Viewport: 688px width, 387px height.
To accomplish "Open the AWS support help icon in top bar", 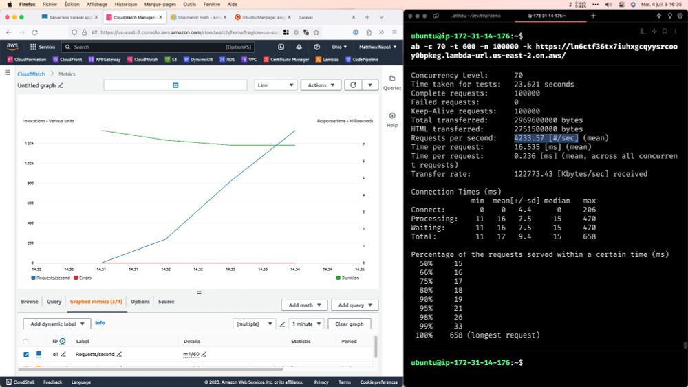I will (x=316, y=47).
